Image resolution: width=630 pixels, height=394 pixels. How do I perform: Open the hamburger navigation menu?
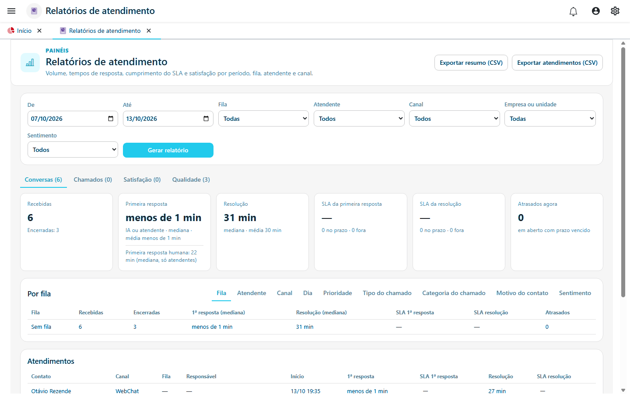point(11,11)
